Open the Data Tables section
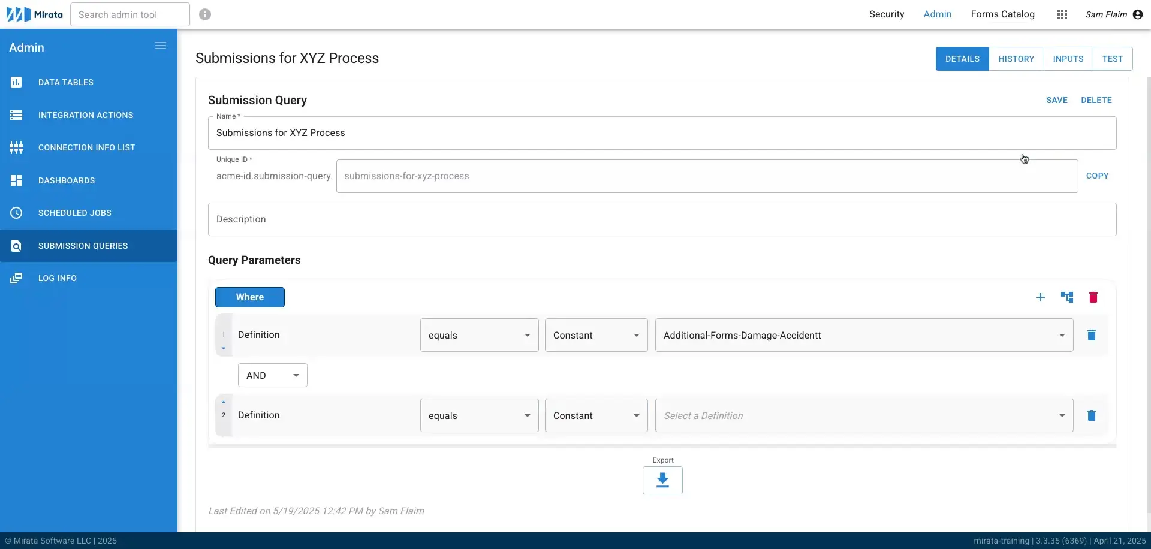Screen dimensions: 1151x549 [66, 82]
